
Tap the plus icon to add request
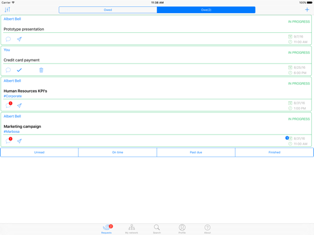point(307,10)
